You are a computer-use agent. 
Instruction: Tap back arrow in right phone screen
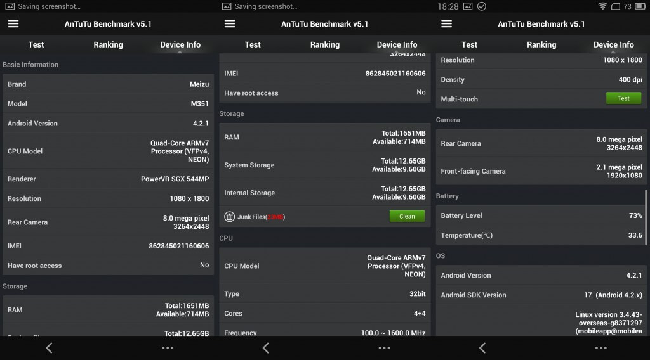[x=482, y=348]
